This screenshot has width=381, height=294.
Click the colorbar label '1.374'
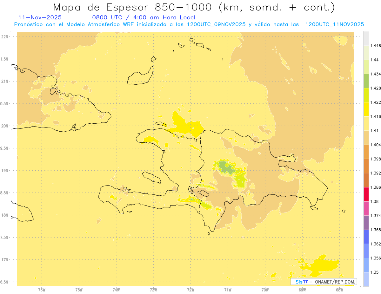[x=376, y=215]
